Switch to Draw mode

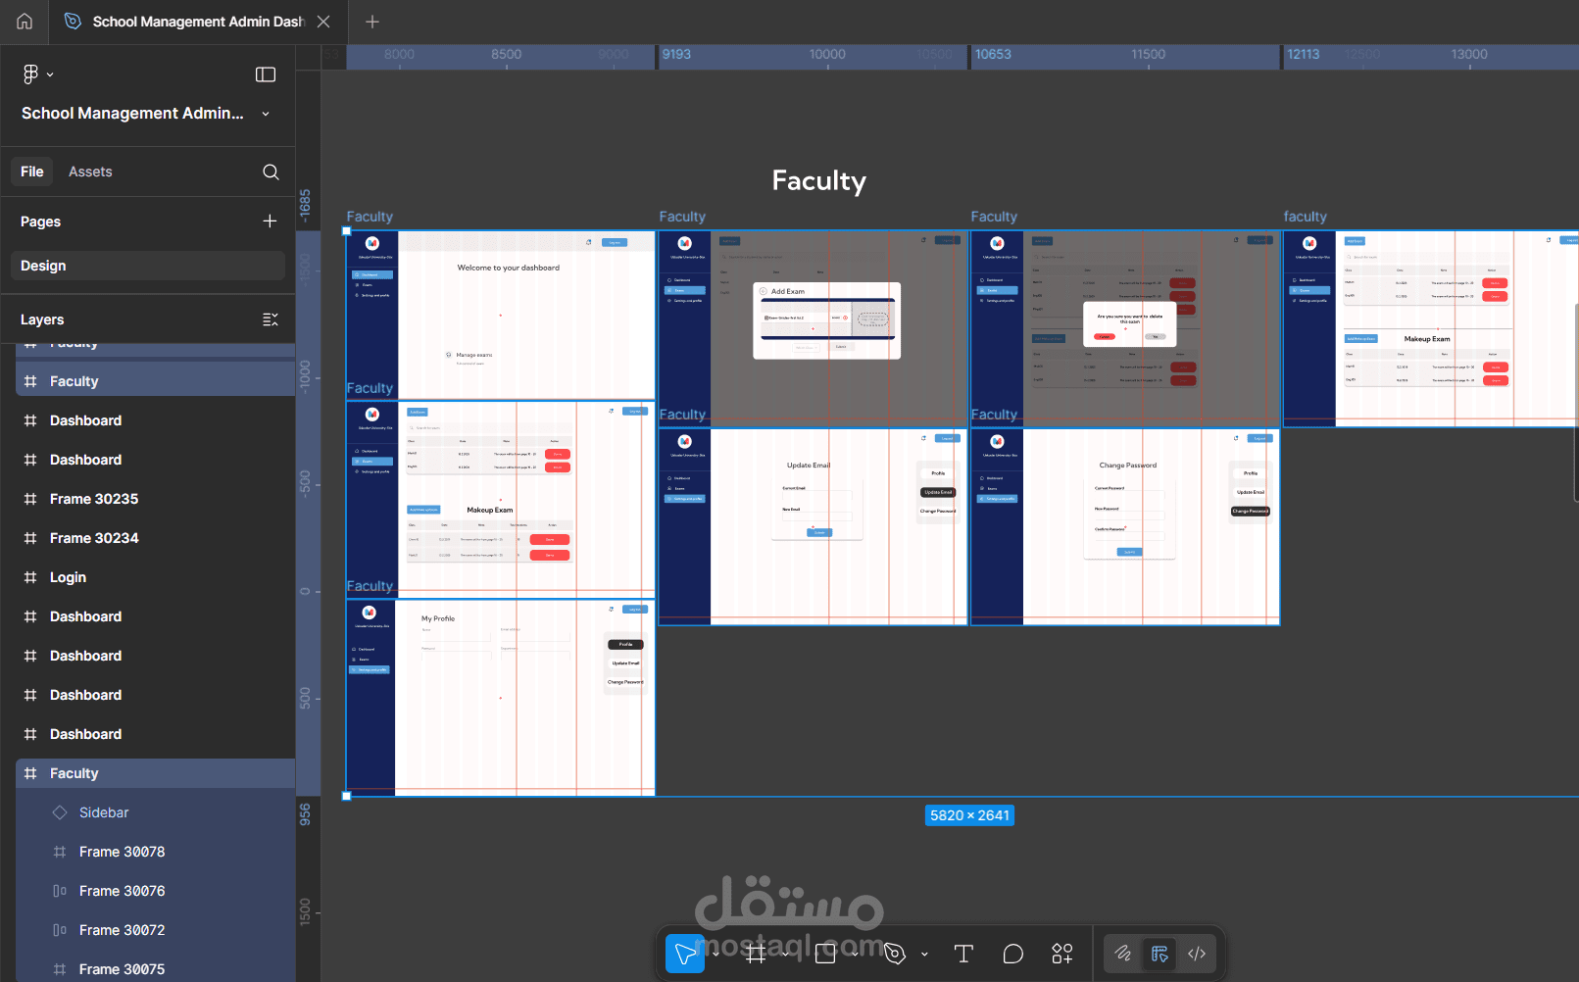tap(1123, 954)
